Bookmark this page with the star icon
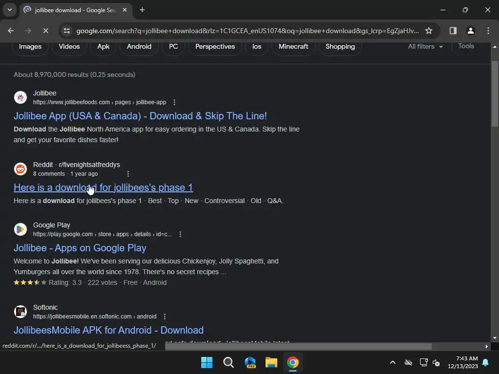The height and width of the screenshot is (374, 499). click(x=429, y=31)
